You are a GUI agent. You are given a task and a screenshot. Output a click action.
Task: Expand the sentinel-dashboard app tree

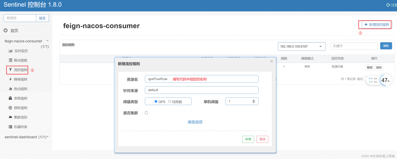[x=47, y=137]
